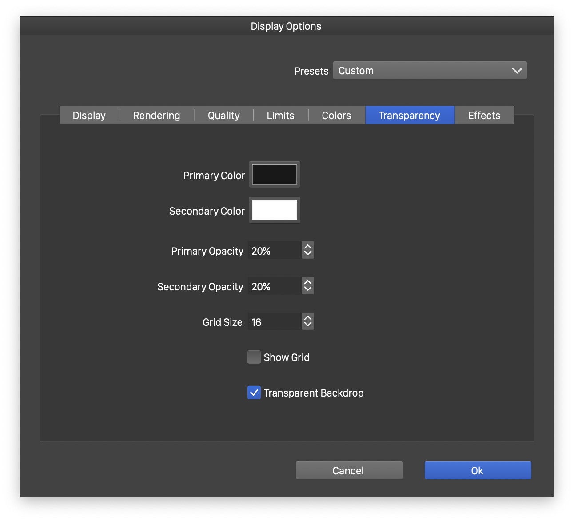The width and height of the screenshot is (574, 521).
Task: Select the Limits tab
Action: pyautogui.click(x=280, y=116)
